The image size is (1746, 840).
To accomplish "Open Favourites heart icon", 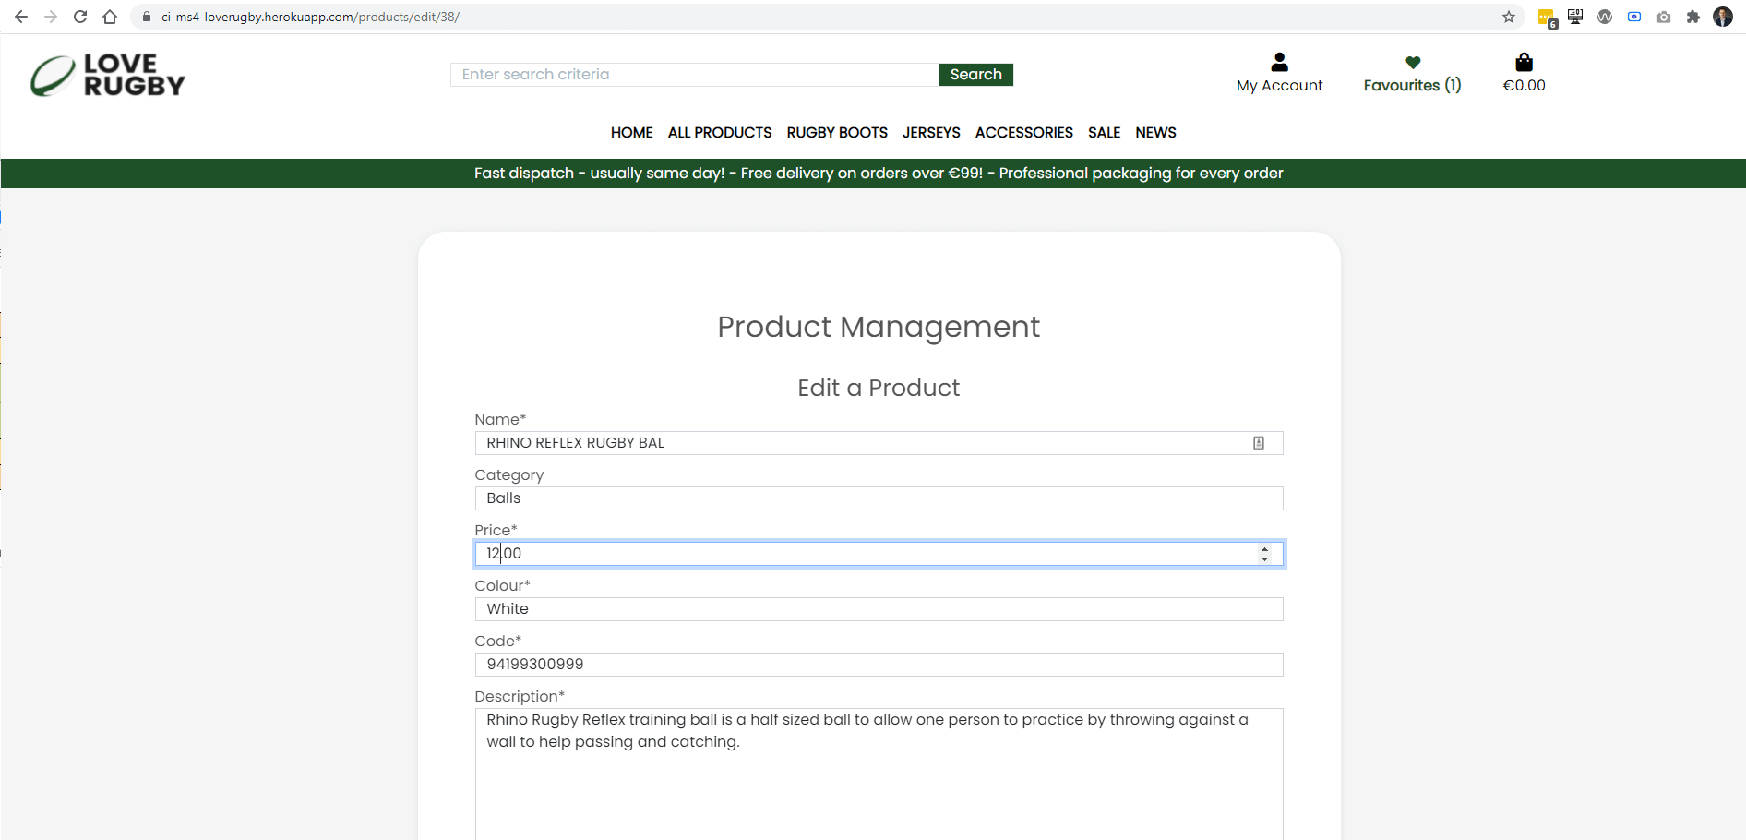I will (1413, 63).
